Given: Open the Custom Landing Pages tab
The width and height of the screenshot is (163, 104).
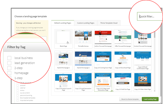Looking at the screenshot, I should 86,23.
